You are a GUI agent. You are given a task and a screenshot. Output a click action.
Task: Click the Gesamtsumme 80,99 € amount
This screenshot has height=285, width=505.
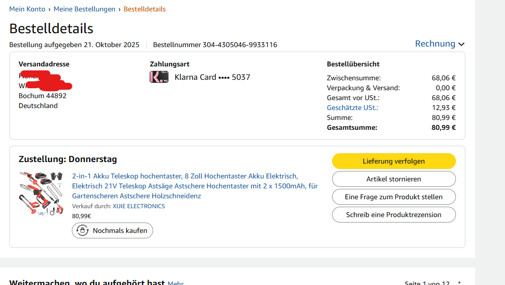(x=444, y=127)
